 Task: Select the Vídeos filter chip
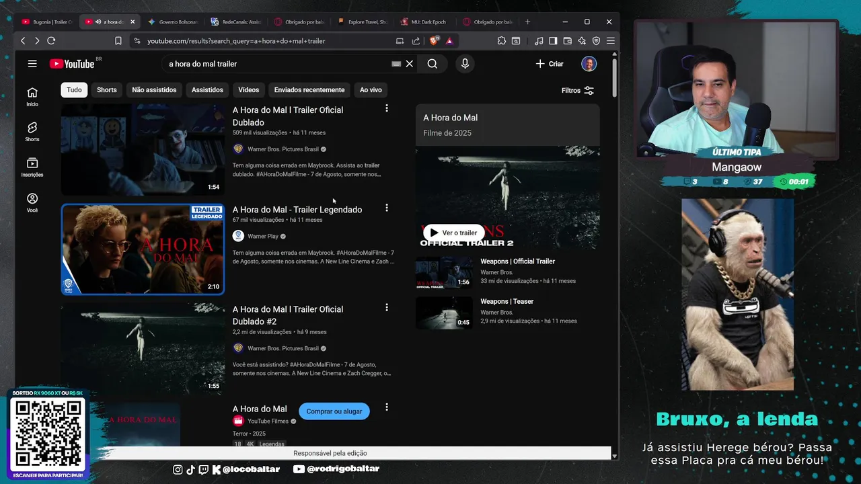pyautogui.click(x=248, y=89)
